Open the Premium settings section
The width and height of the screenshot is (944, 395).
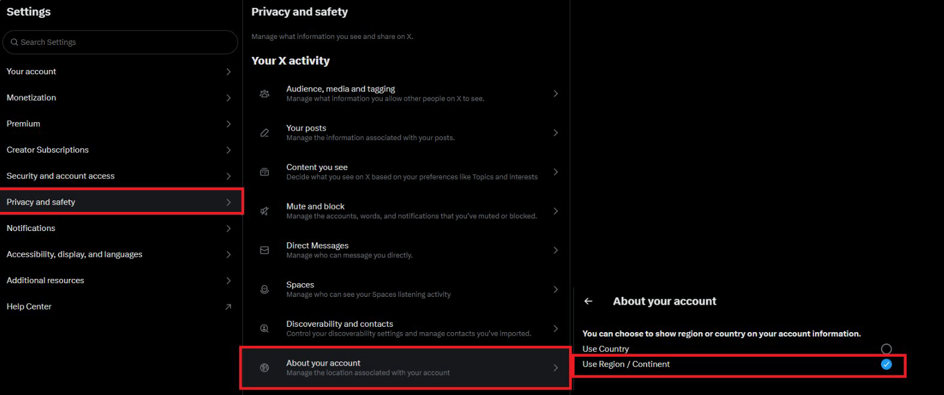(23, 124)
